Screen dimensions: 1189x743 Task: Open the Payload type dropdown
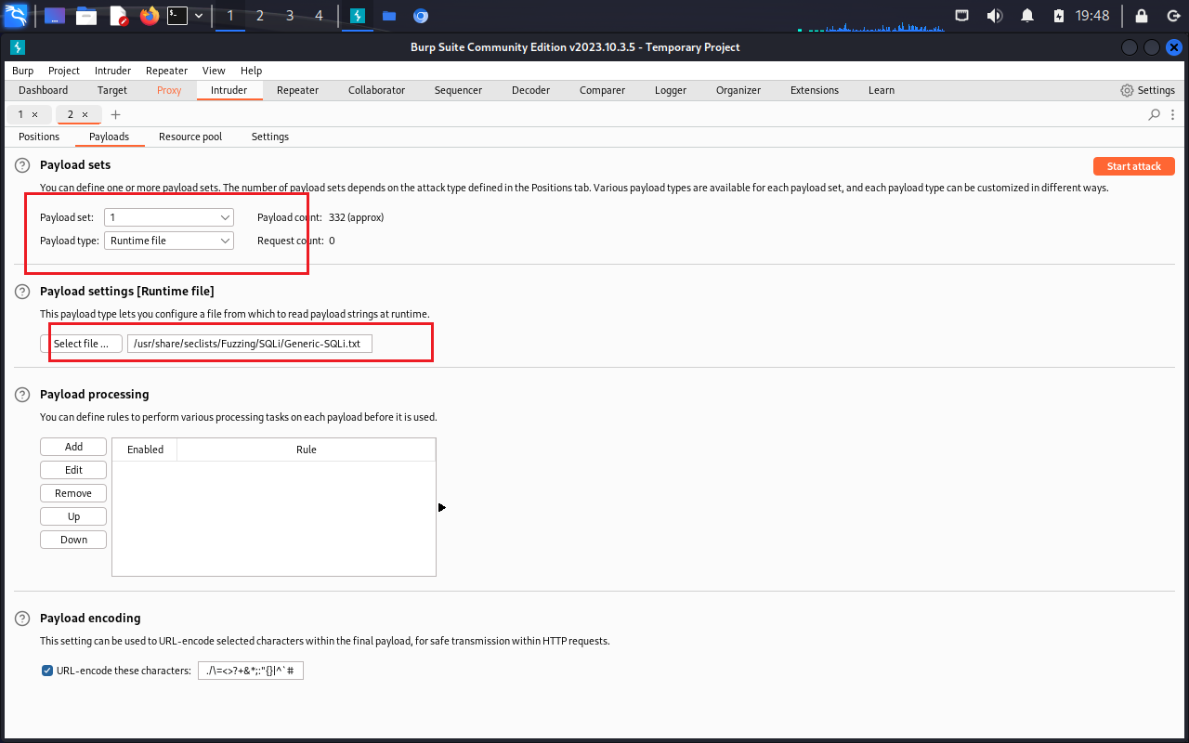pos(169,241)
